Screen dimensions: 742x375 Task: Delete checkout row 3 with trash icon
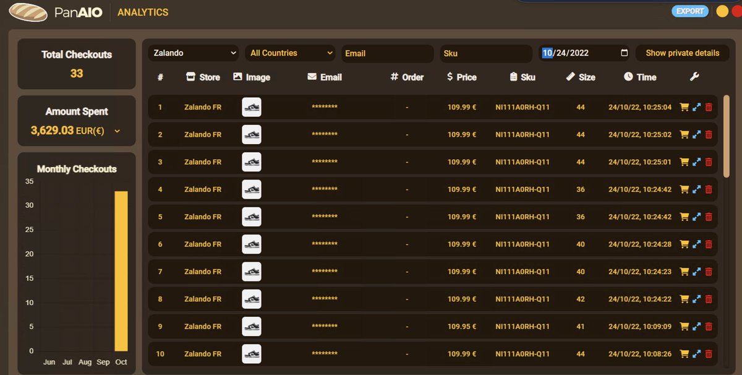709,162
